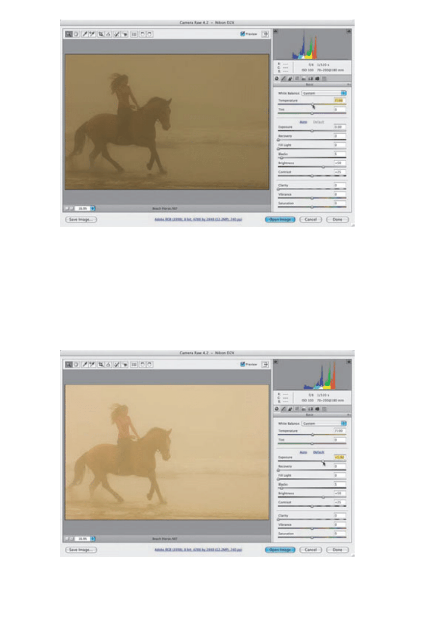Click the Temperature value field in upper window
This screenshot has width=438, height=619.
pyautogui.click(x=339, y=100)
